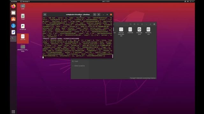The image size is (204, 114).
Task: Click the 'scraper selected' status text in Files
Action: 143,78
